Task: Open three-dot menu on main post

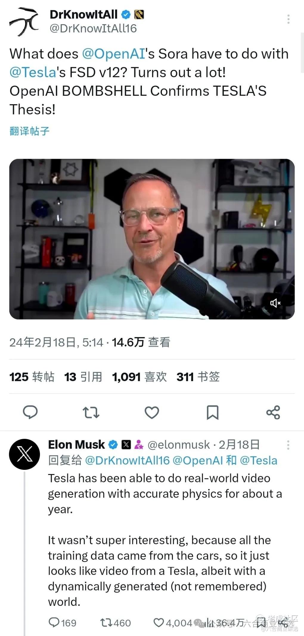Action: 288,19
